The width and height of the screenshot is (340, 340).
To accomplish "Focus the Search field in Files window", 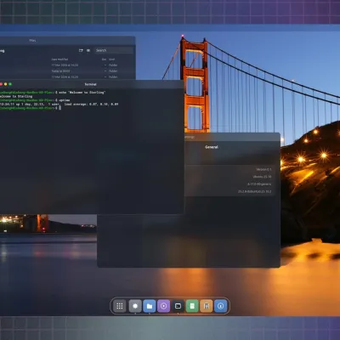I will tap(114, 50).
